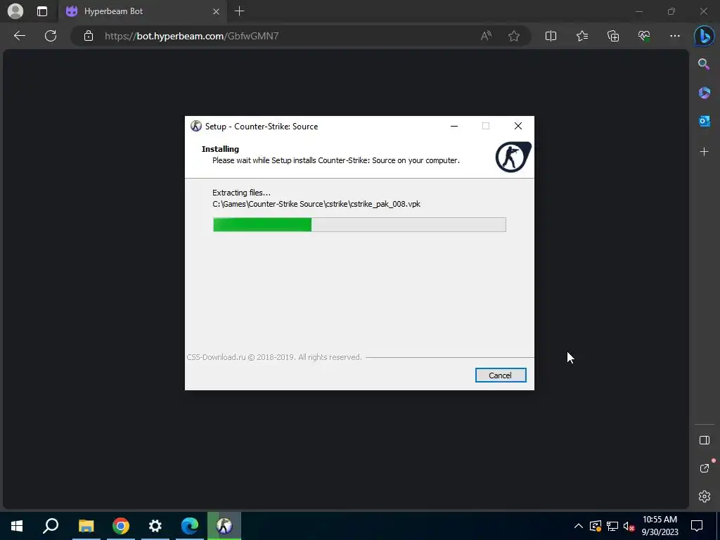
Task: Minimize the Setup - Counter-Strike: Source window
Action: (x=454, y=127)
